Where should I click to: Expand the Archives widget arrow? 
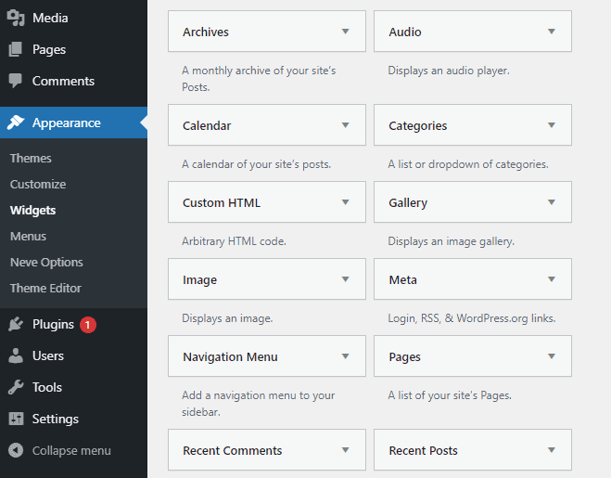click(x=345, y=32)
